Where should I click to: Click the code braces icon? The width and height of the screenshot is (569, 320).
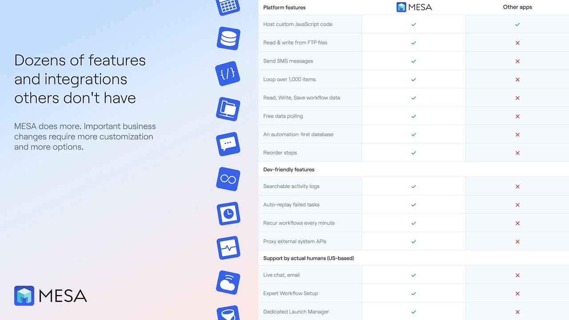(228, 74)
